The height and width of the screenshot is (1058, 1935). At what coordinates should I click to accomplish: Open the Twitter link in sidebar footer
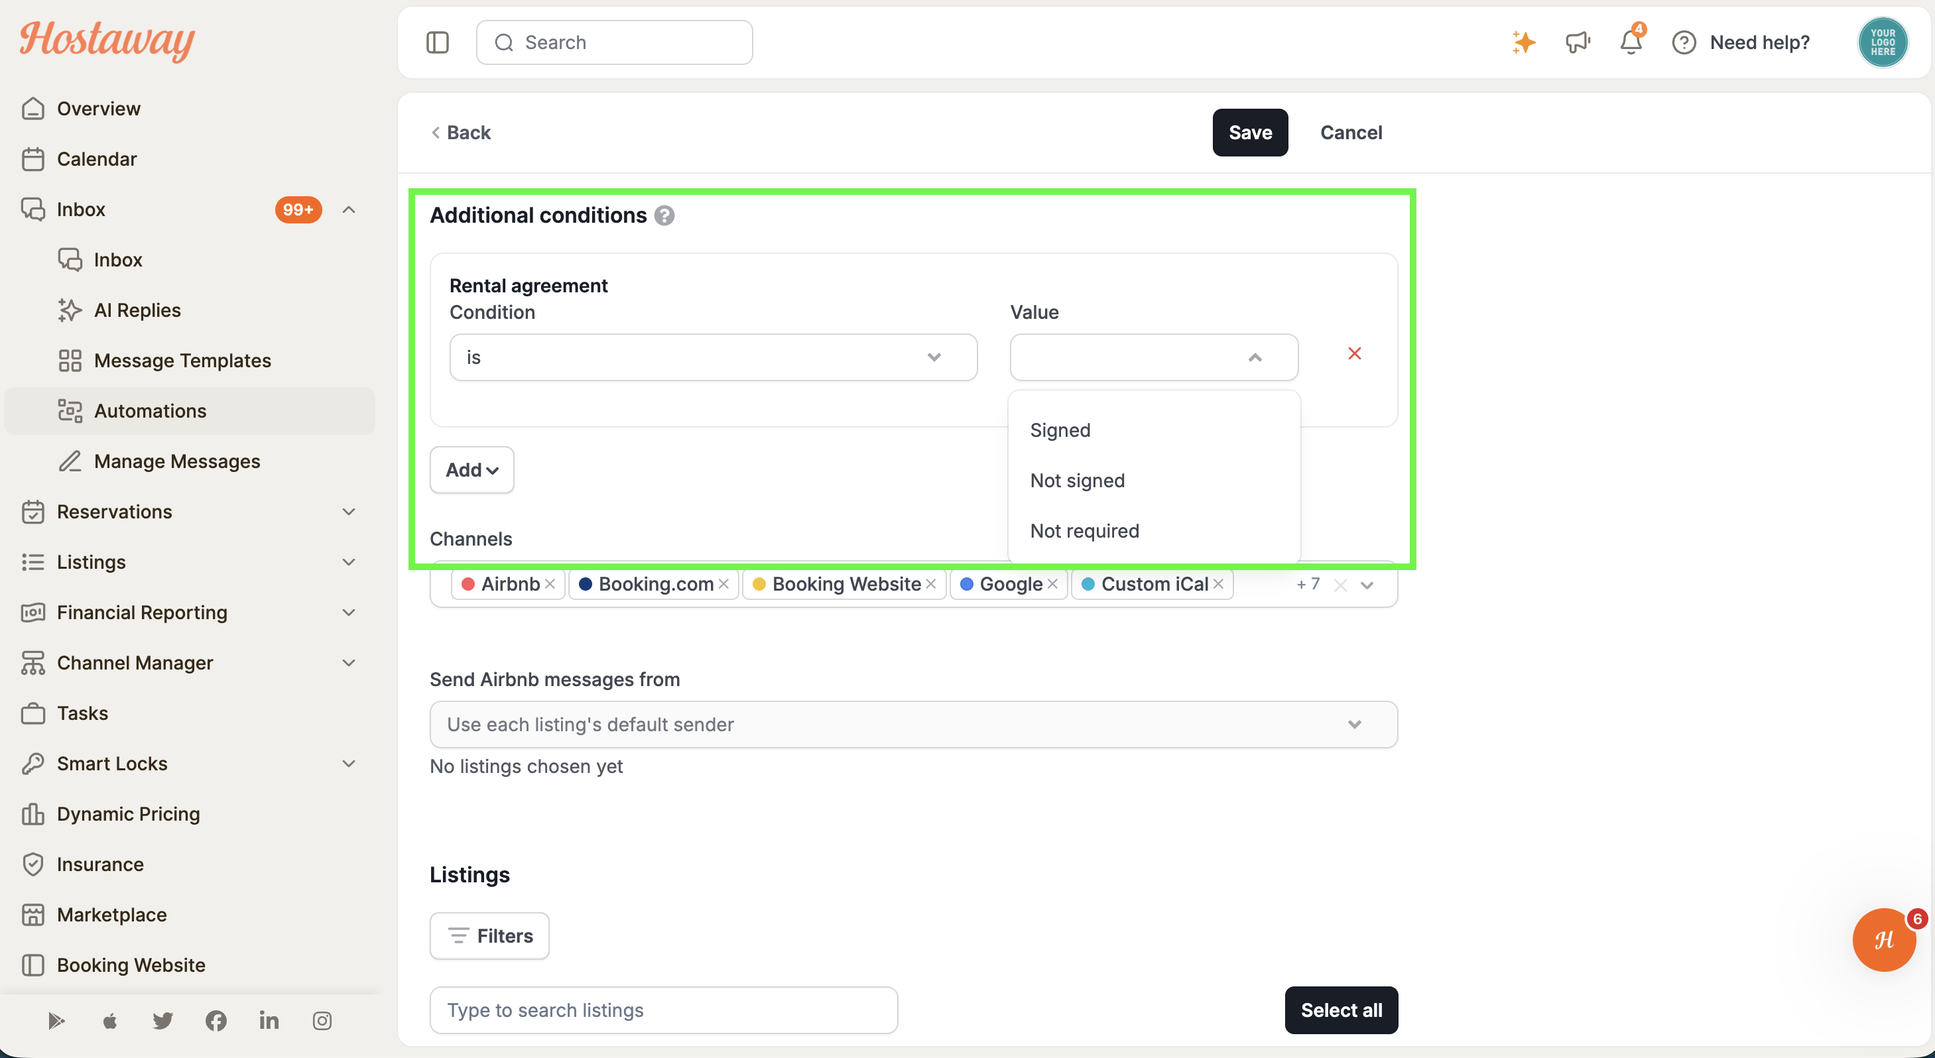[163, 1020]
